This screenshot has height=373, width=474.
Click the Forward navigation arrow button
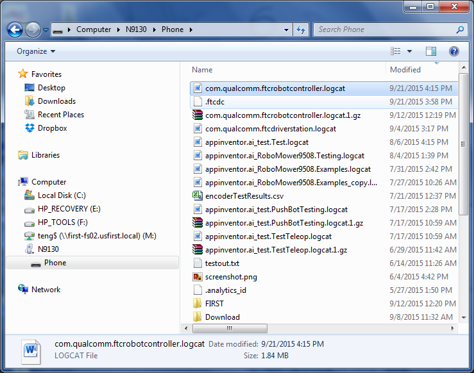(x=33, y=29)
